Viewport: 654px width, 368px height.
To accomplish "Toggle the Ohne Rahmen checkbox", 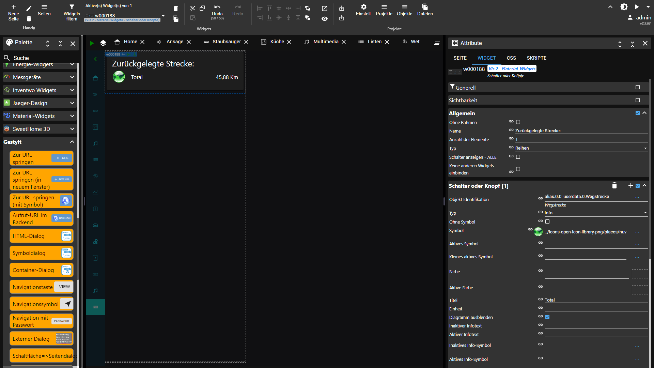I will pyautogui.click(x=518, y=122).
